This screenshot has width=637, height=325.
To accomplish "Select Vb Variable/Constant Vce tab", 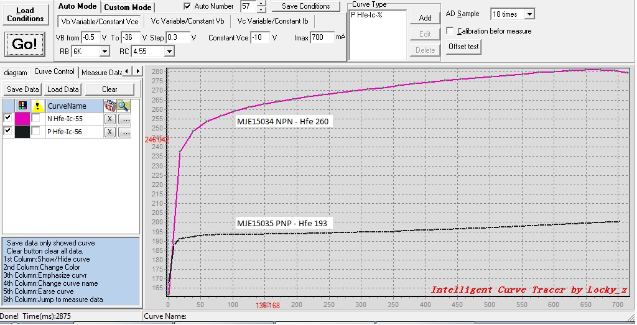I will coord(100,22).
